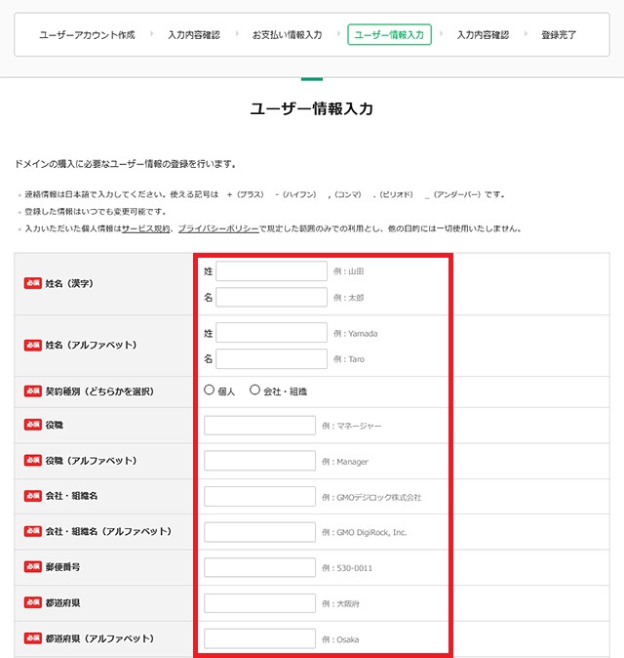Click the 必須 badge beside 会社・組織名（アルファベット）
This screenshot has width=624, height=658.
coord(33,531)
